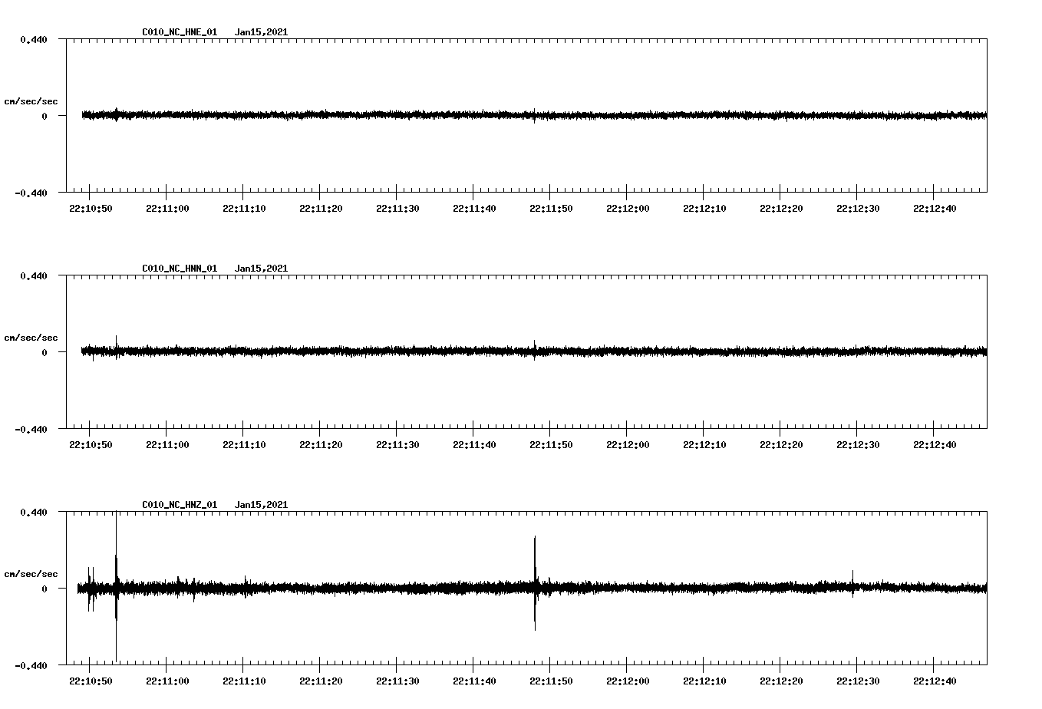The width and height of the screenshot is (1042, 709).
Task: Click the 22:10:50 tick label on top axis
Action: (91, 207)
